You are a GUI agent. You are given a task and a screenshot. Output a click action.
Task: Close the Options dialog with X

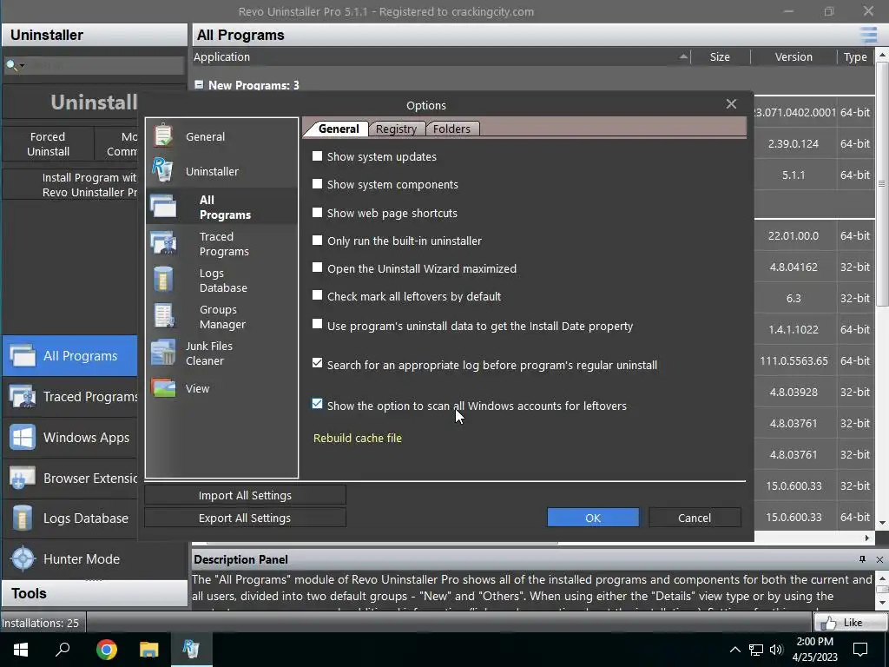(x=731, y=104)
